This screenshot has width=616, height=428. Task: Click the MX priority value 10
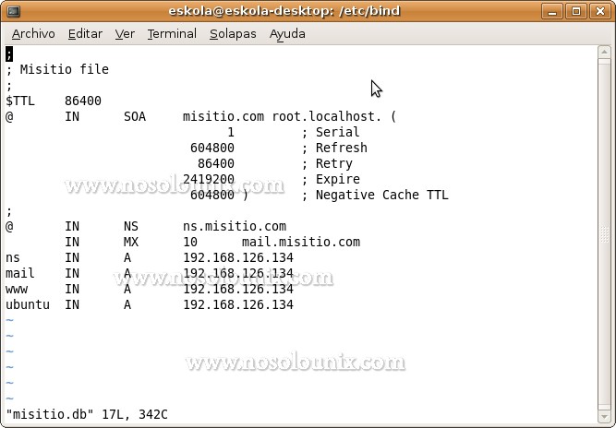pyautogui.click(x=190, y=242)
